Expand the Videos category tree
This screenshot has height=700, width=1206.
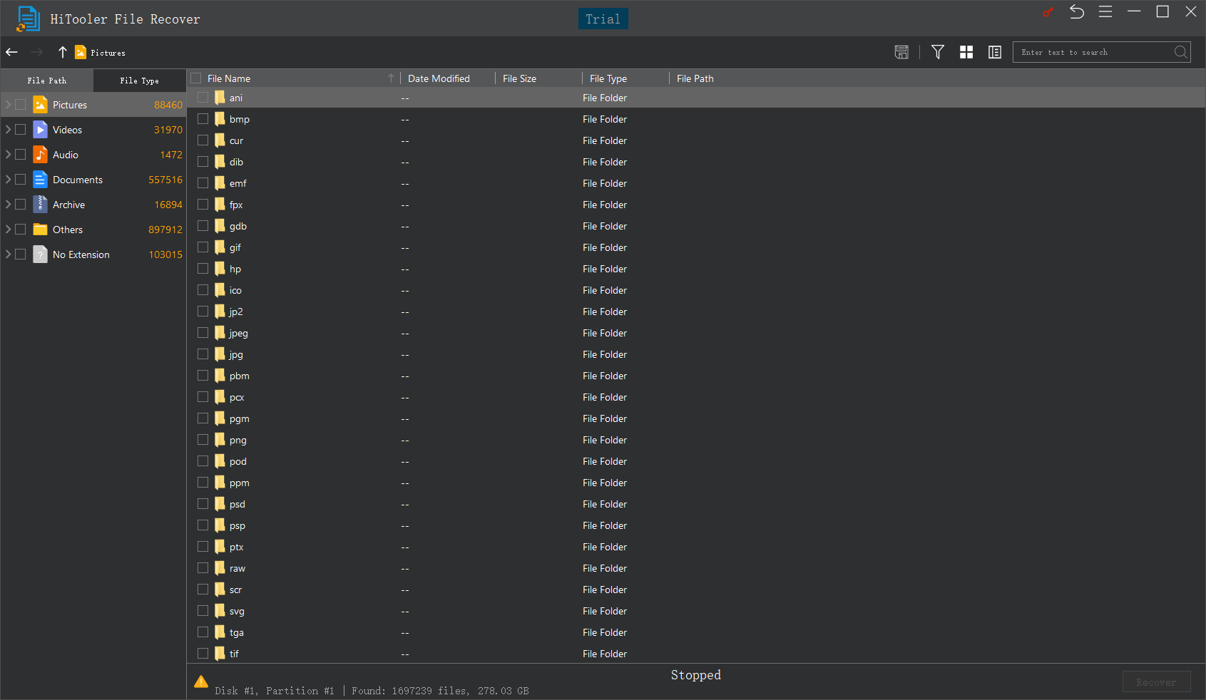(x=7, y=129)
